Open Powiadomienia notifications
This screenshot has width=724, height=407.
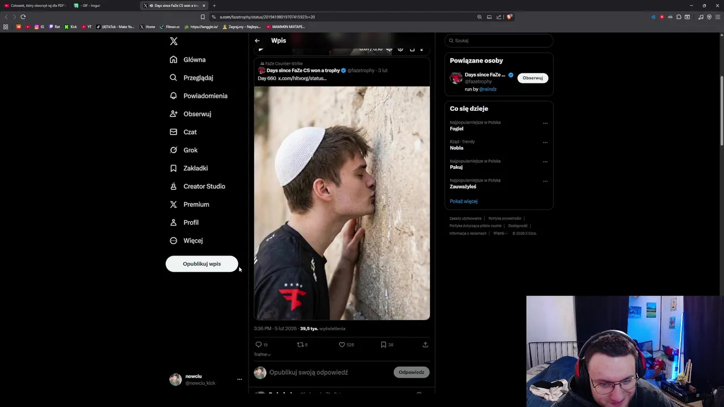click(x=199, y=96)
